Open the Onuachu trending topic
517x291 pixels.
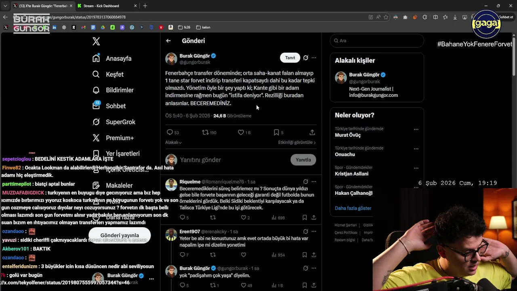pyautogui.click(x=345, y=154)
